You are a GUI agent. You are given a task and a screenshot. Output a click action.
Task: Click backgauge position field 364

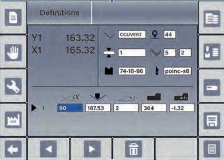click(x=154, y=108)
